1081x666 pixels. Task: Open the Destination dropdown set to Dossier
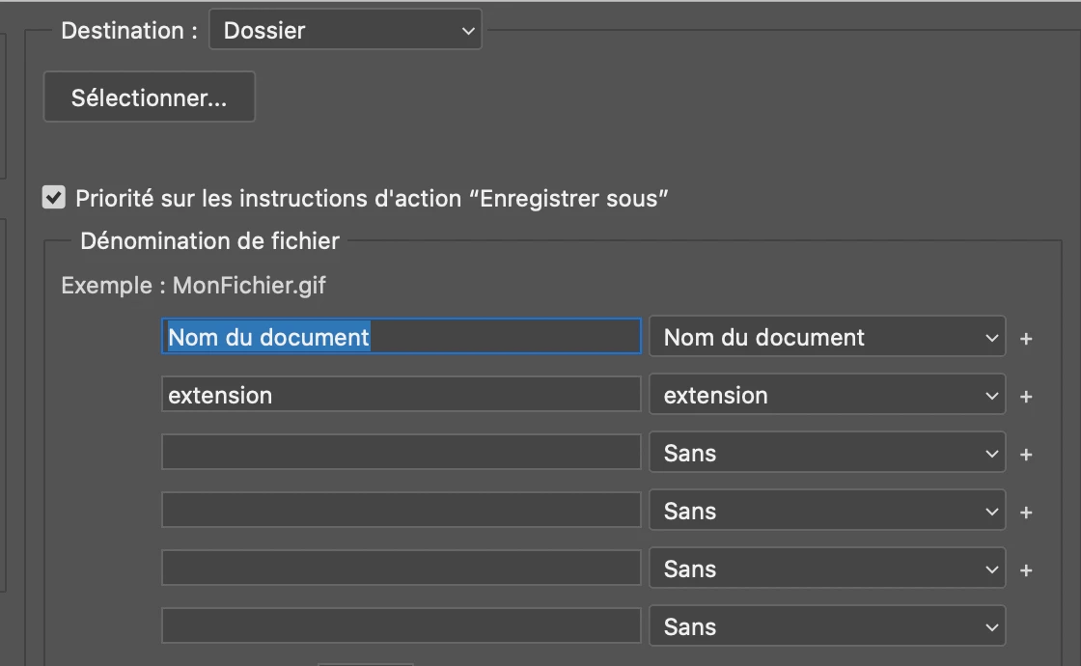pos(345,30)
